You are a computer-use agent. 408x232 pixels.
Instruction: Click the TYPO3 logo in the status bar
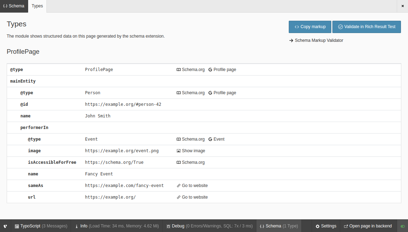(5, 226)
